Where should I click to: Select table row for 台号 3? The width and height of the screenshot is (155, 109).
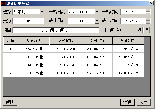(74, 65)
